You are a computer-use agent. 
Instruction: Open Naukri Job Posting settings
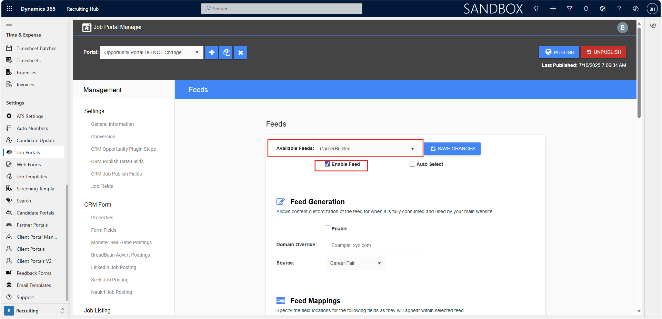(x=111, y=292)
